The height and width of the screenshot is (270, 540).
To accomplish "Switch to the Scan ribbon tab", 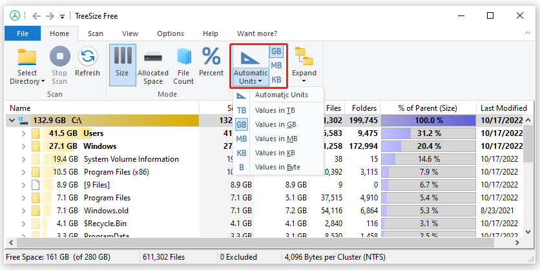I will coord(96,34).
